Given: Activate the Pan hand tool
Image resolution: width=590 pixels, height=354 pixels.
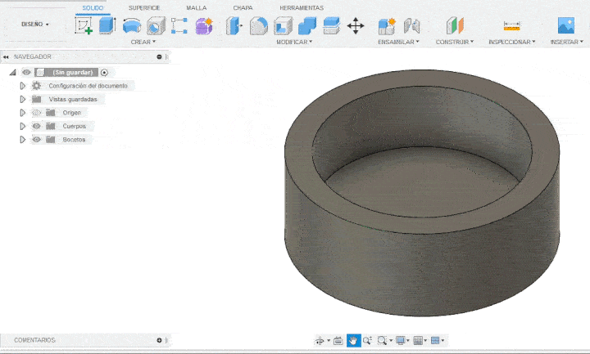Looking at the screenshot, I should (353, 340).
